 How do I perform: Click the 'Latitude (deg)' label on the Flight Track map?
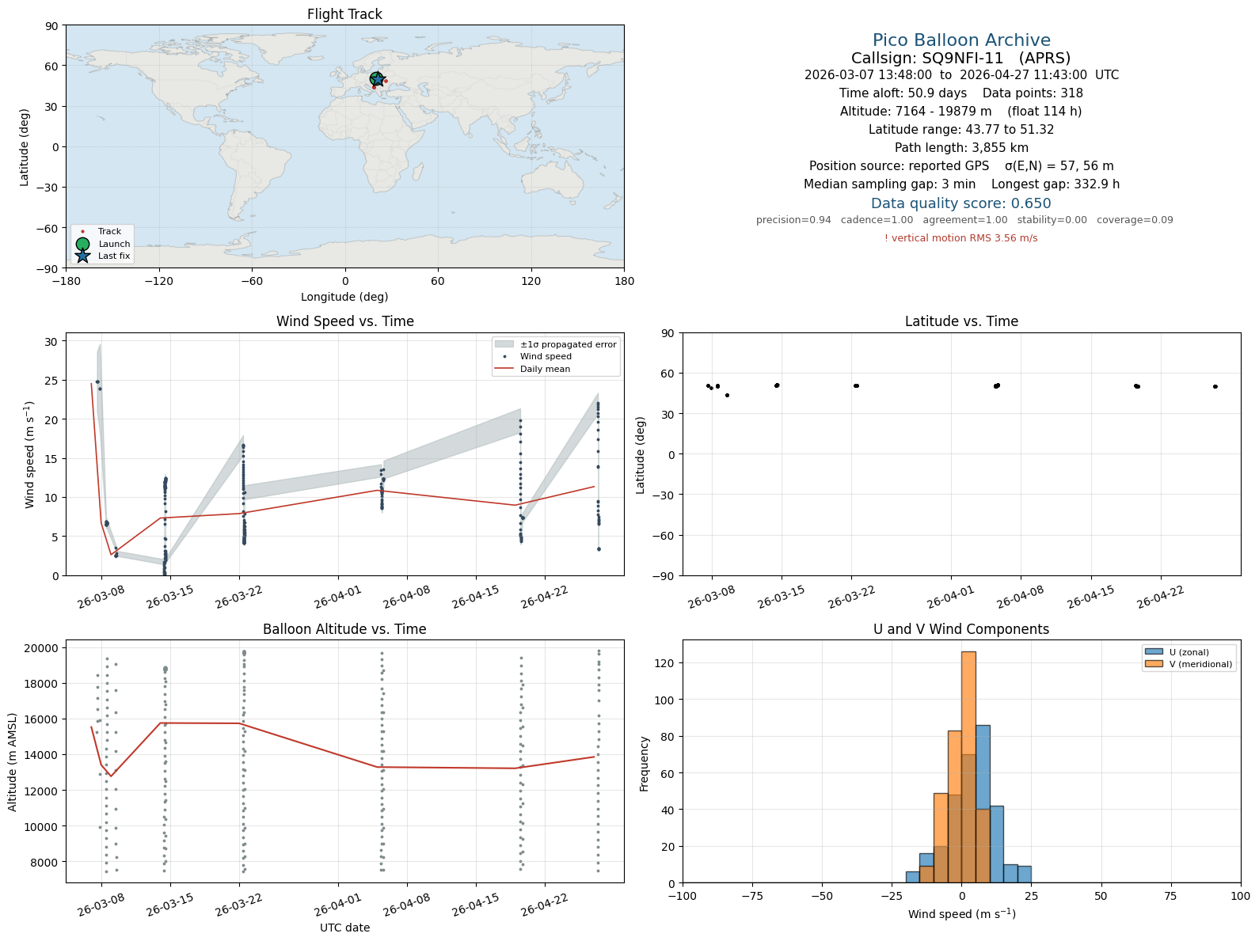pos(25,147)
